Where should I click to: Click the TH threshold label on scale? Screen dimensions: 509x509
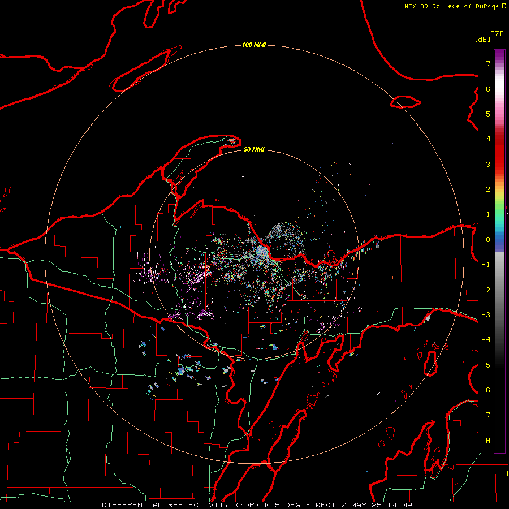coord(486,441)
